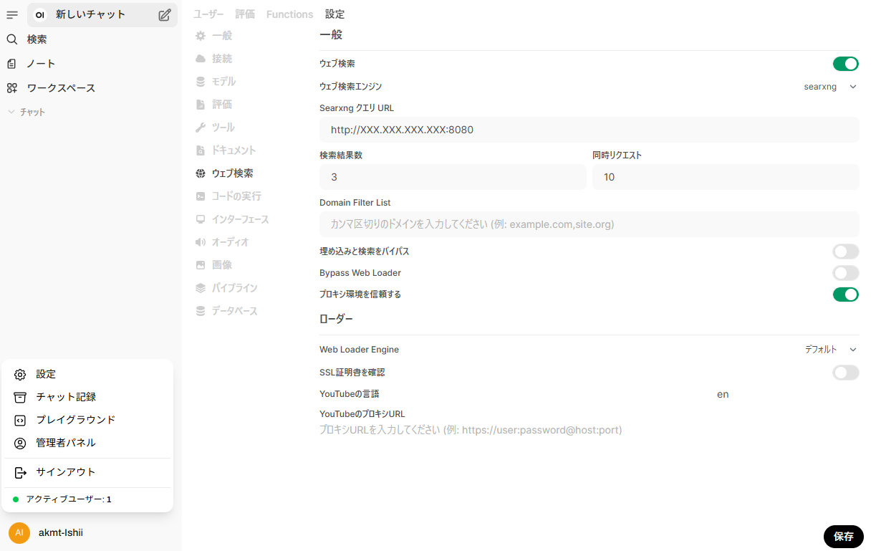
Task: Click the globe icon next to ウェブ検索
Action: tap(201, 173)
